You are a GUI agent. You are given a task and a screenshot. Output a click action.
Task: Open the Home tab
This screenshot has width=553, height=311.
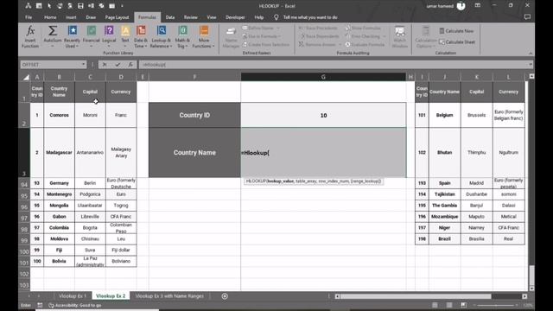coord(50,17)
